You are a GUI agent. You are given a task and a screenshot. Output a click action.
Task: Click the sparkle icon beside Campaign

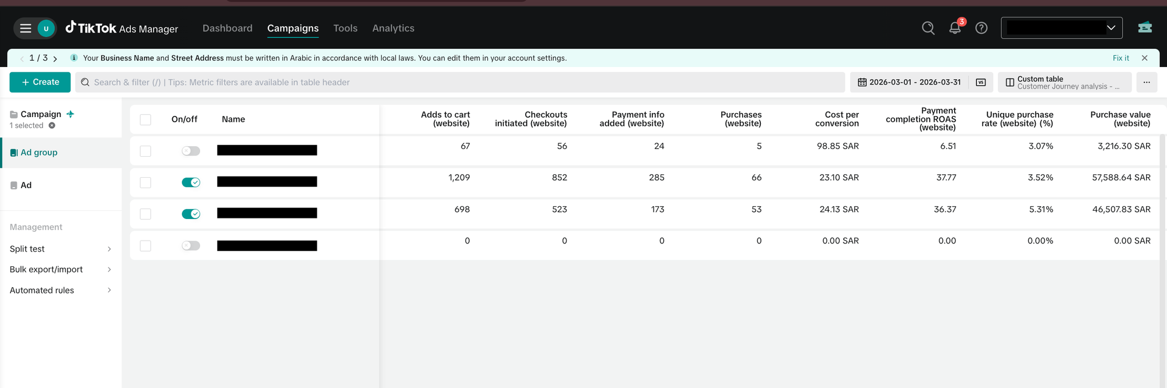[x=71, y=114]
